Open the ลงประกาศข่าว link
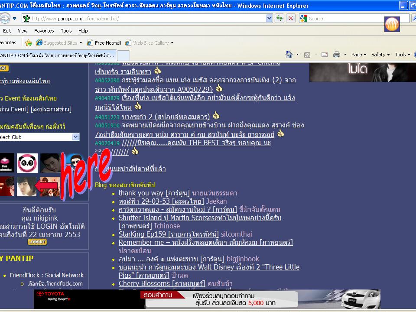Screen dimensions: 416x312 51,109
